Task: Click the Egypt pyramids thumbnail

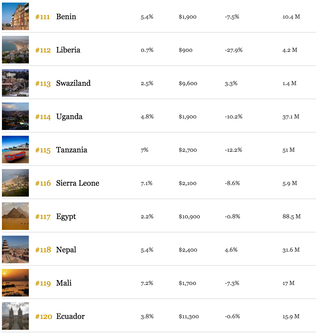Action: pyautogui.click(x=15, y=216)
